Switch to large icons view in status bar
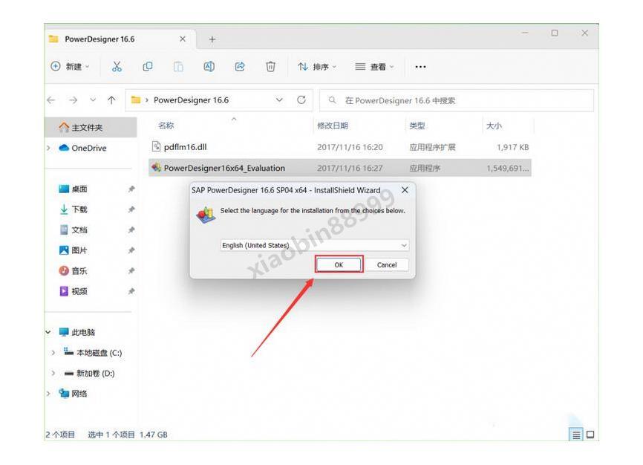This screenshot has width=643, height=465. (590, 435)
